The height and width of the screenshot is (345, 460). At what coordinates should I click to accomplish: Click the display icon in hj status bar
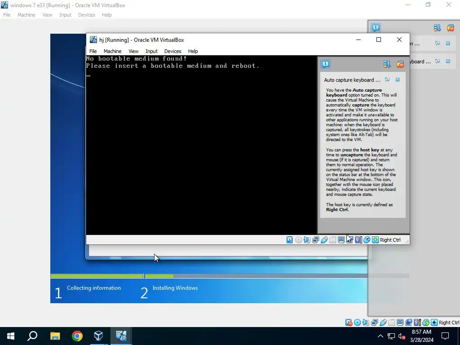pyautogui.click(x=341, y=240)
